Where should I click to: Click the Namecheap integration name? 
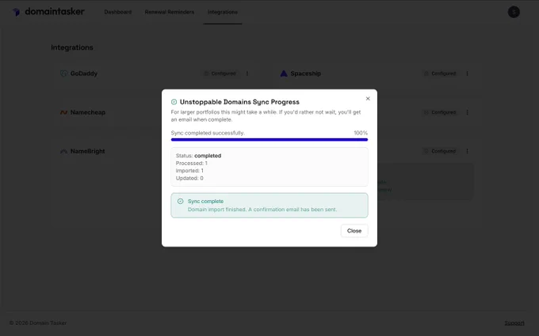(x=88, y=112)
